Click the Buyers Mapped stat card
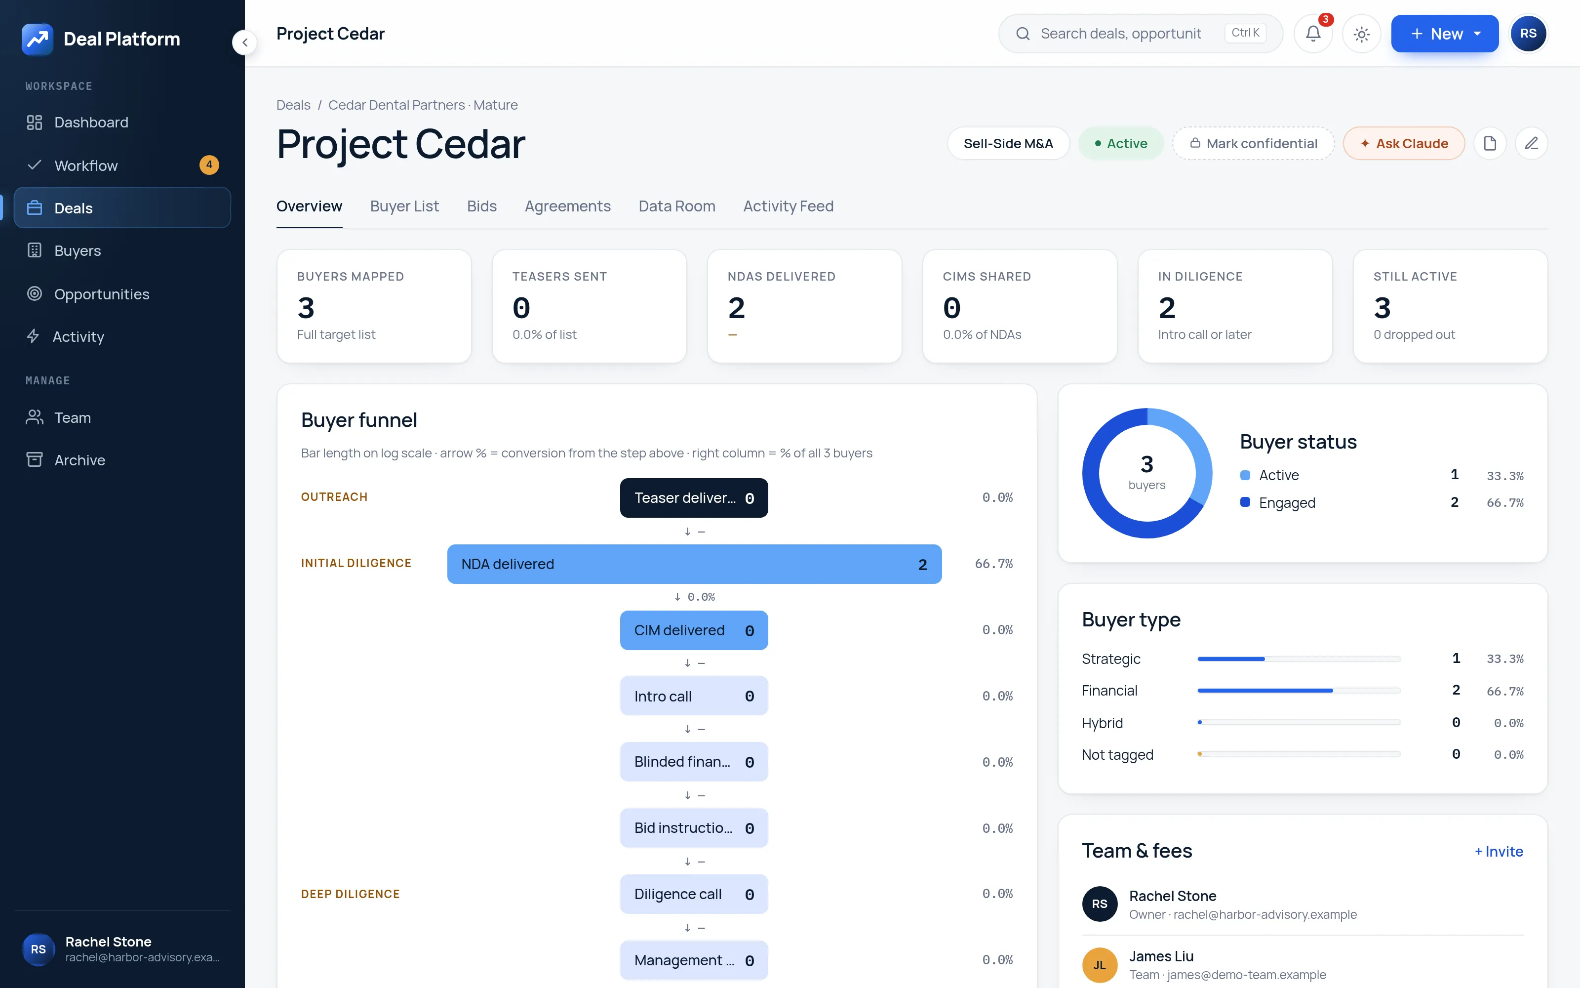Screen dimensions: 1580x988 (374, 306)
